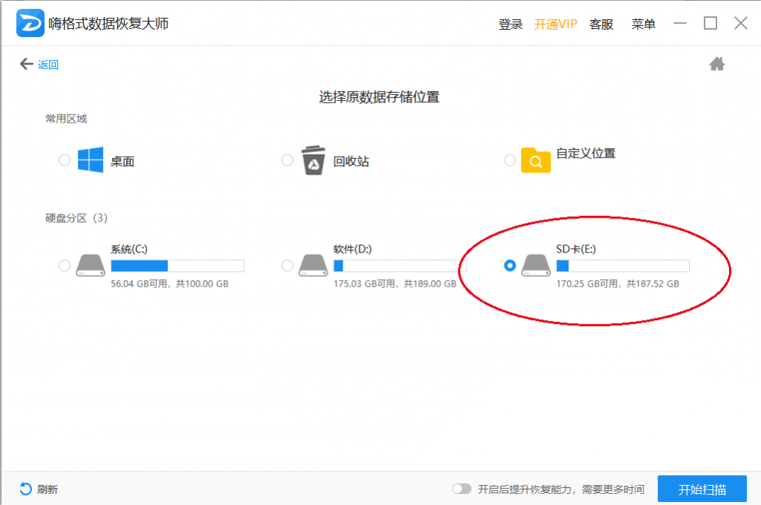Image resolution: width=761 pixels, height=505 pixels.
Task: Click the 选择原数据存储位置 title
Action: [379, 97]
